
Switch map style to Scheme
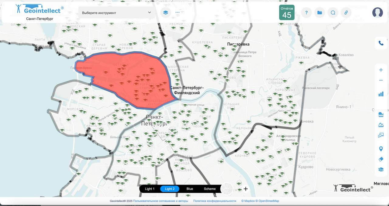click(210, 189)
